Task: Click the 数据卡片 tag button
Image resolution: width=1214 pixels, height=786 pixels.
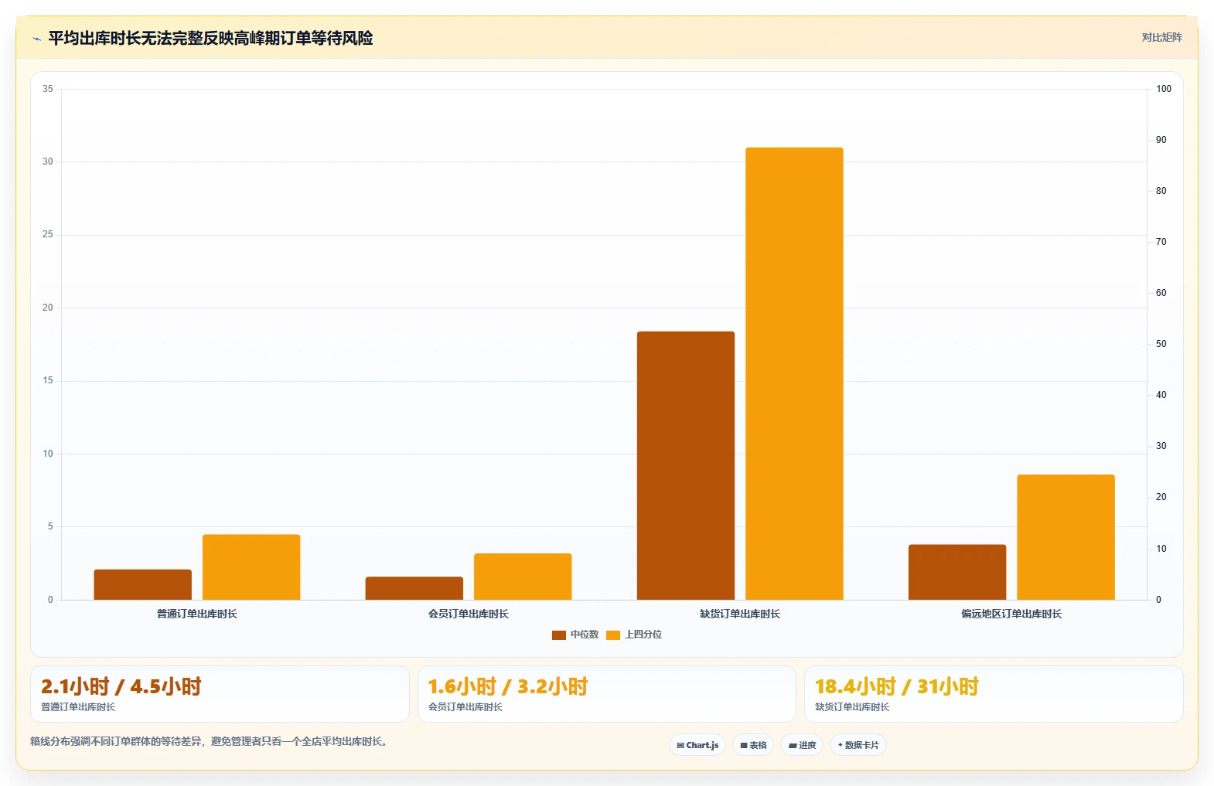Action: [858, 745]
